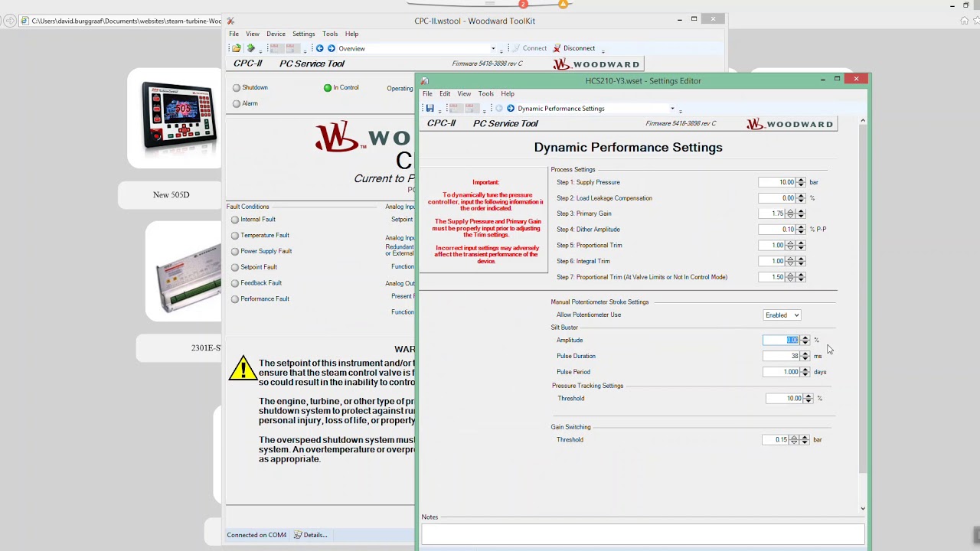This screenshot has width=980, height=551.
Task: Open Settings Editor Help menu
Action: coord(508,94)
